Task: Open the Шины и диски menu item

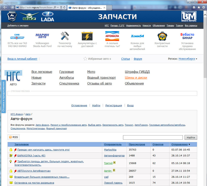Action: [136, 78]
